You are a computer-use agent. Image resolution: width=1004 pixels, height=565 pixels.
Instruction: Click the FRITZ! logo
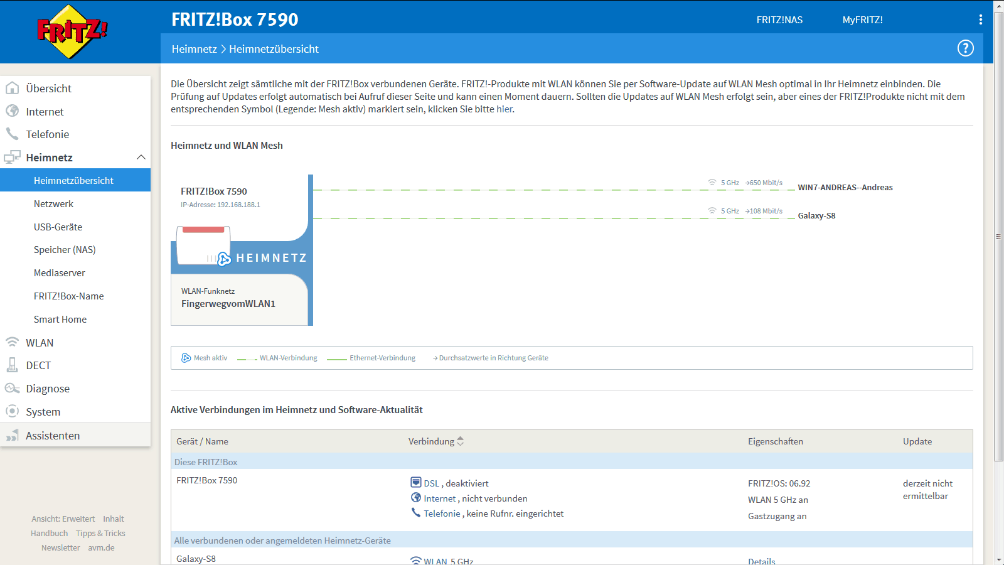[72, 31]
